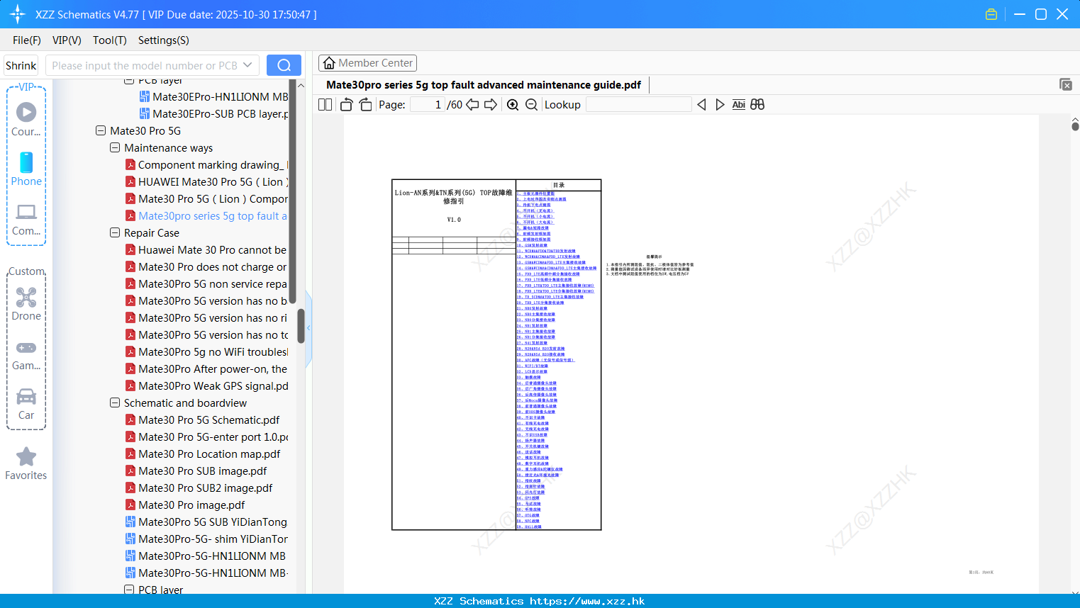This screenshot has height=608, width=1080.
Task: Click the Shrink button
Action: click(x=21, y=65)
